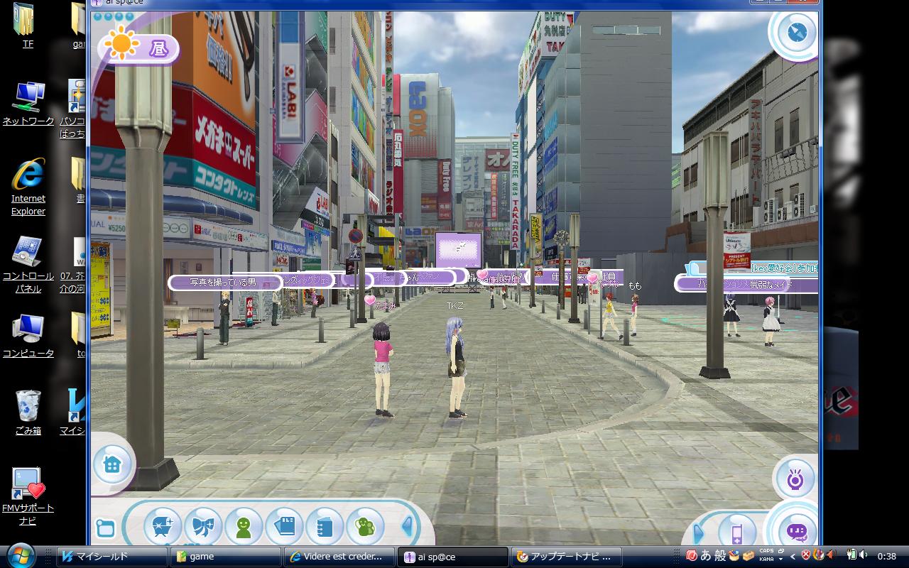The width and height of the screenshot is (909, 568).
Task: Show hidden tray icons with the chevron
Action: pos(793,556)
